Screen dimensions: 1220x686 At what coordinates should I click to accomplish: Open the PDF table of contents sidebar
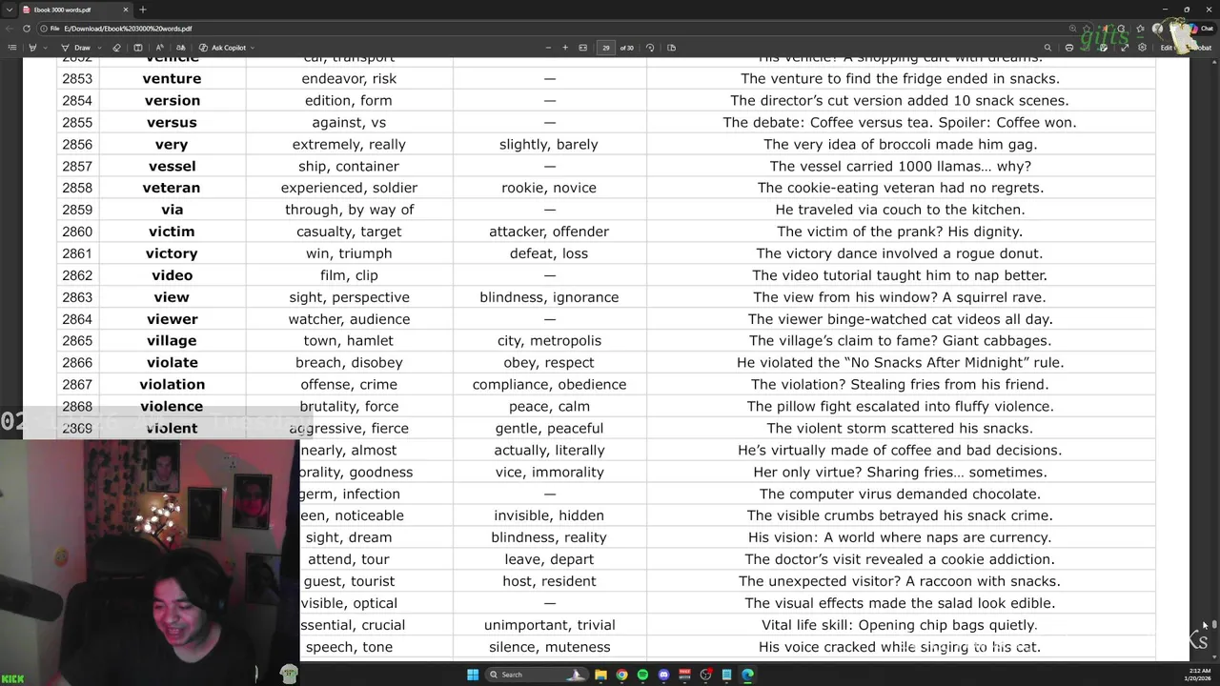12,48
